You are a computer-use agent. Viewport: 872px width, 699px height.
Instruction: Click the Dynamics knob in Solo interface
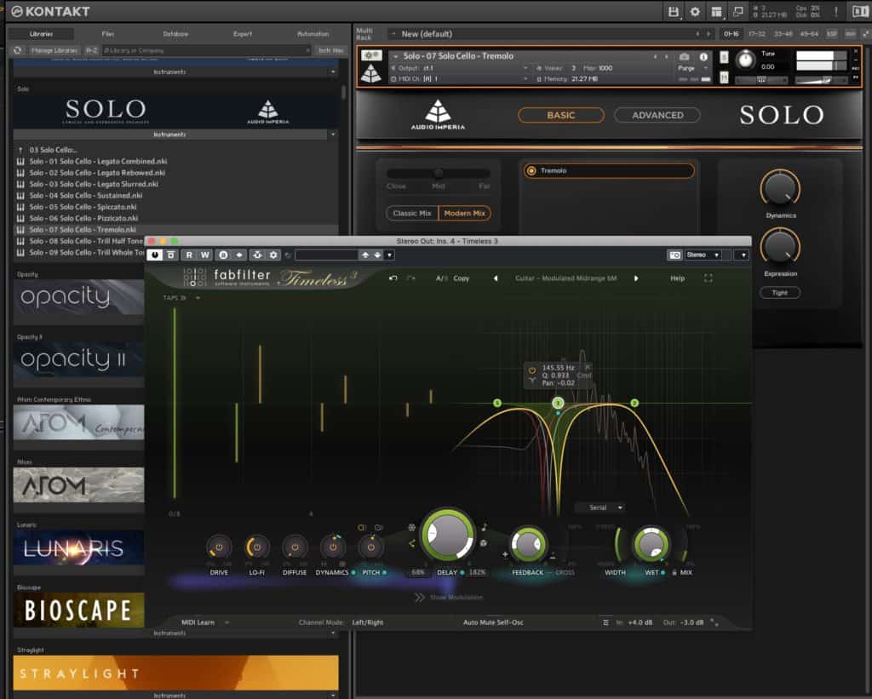click(780, 188)
